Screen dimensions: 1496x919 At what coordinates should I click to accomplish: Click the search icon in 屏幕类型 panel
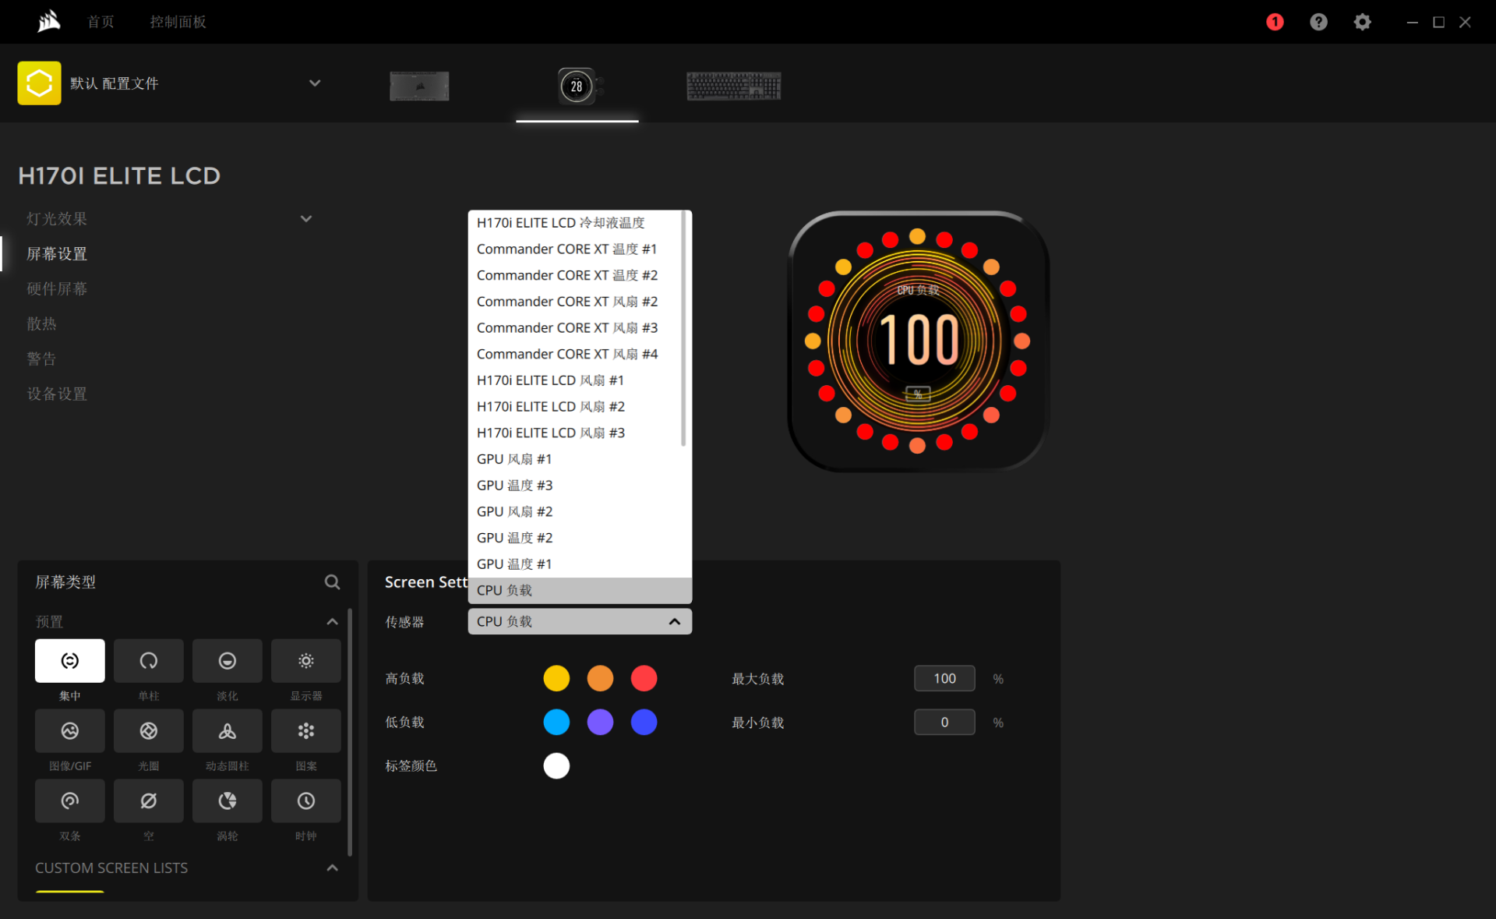click(332, 581)
